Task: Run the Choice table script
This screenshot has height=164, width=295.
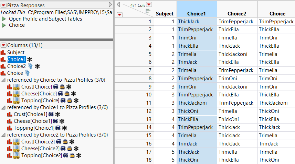Action: point(3,25)
